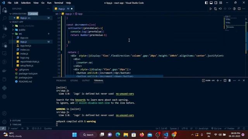Open new terminal profile dropdown arrow
Image resolution: width=248 pixels, height=139 pixels.
221,81
